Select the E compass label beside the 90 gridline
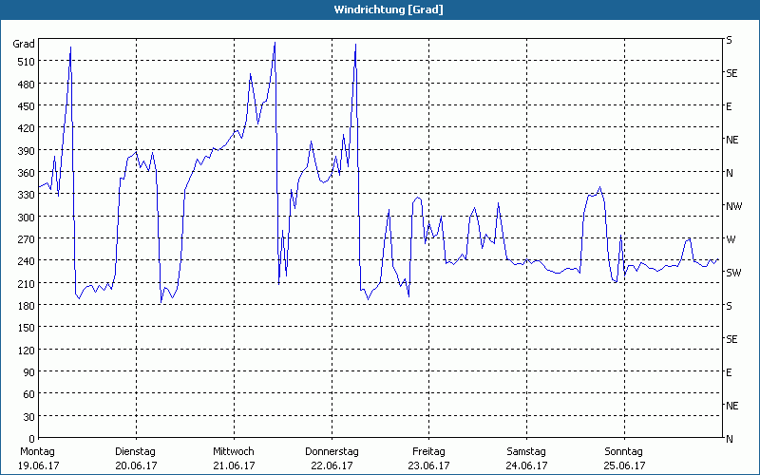Screen dimensions: 760x475 click(729, 372)
